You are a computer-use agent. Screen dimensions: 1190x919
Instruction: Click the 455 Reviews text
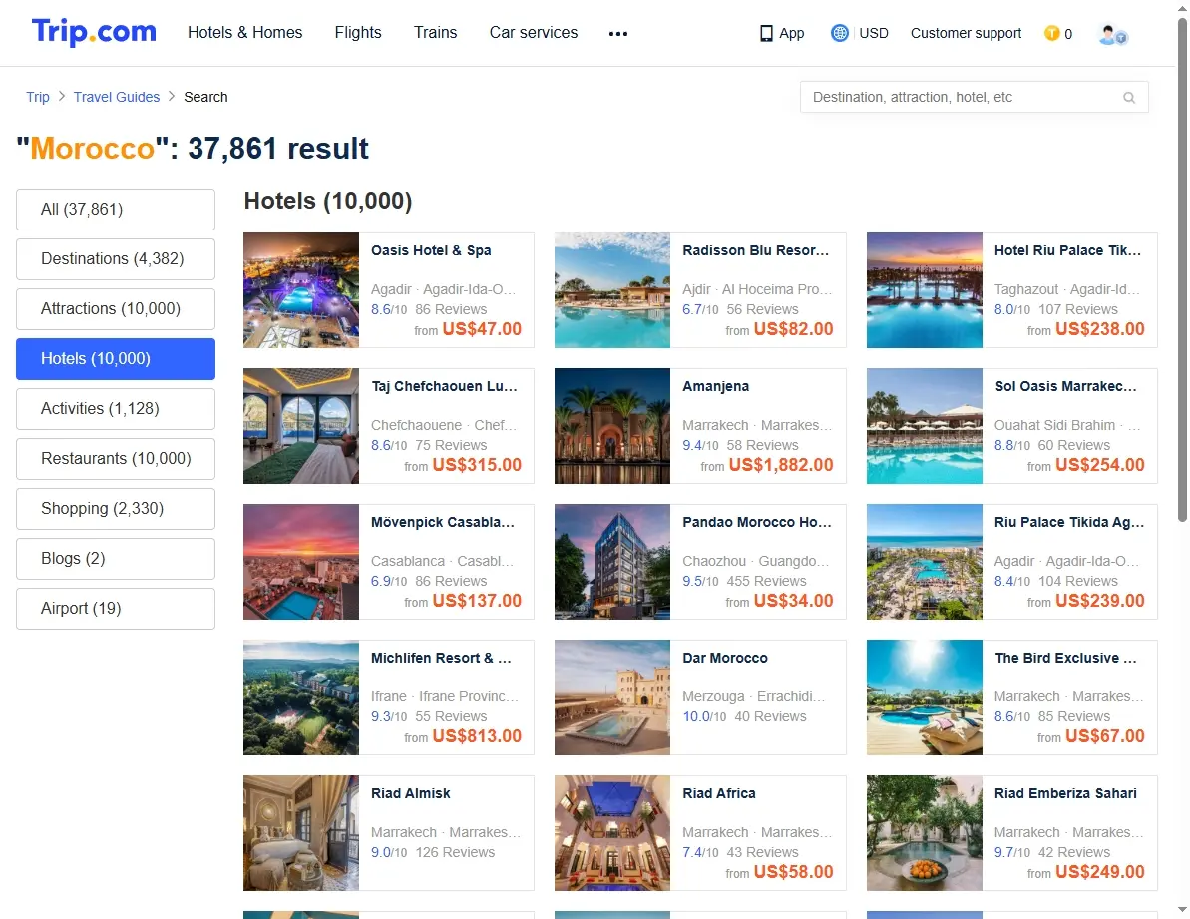766,582
